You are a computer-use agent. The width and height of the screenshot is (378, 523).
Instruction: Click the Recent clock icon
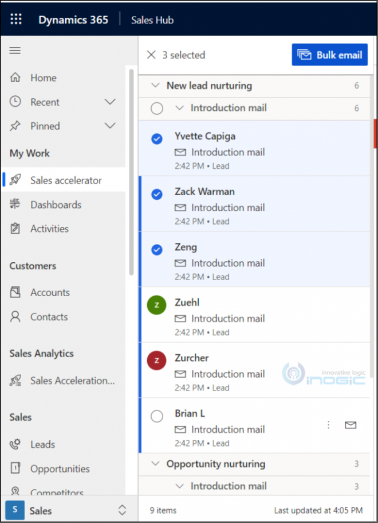(x=15, y=102)
